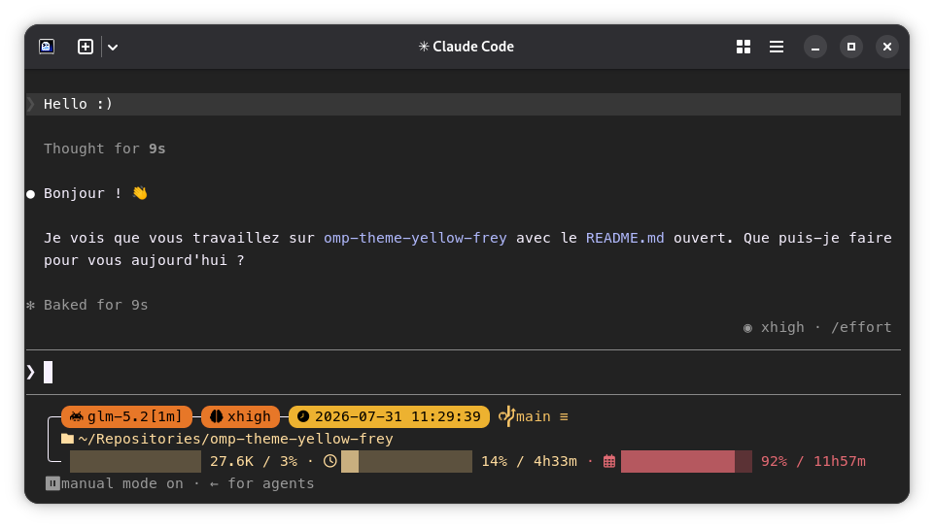This screenshot has height=528, width=934.
Task: Click the 2026-07-31 11:29:39 timestamp
Action: 398,416
